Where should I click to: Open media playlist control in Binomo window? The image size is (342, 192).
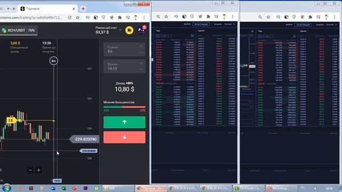click(128, 18)
